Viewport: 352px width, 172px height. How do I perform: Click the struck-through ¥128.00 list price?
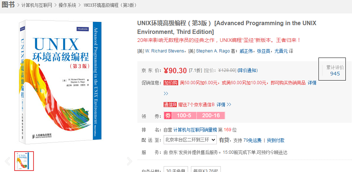[x=227, y=70]
